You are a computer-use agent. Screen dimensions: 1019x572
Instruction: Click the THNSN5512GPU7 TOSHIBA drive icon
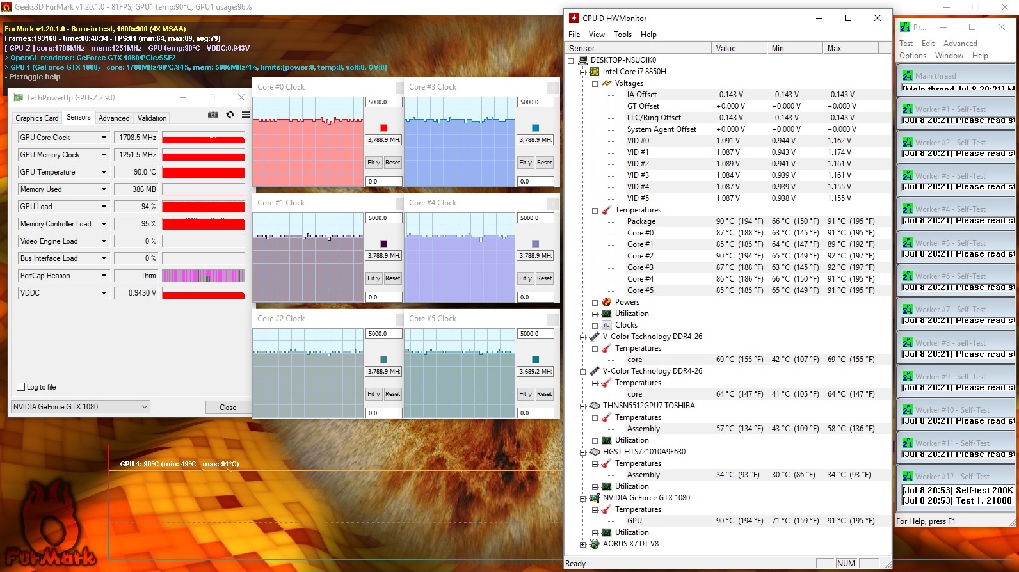(595, 406)
